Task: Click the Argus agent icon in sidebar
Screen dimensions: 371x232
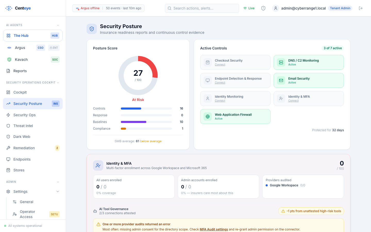Action: point(9,48)
